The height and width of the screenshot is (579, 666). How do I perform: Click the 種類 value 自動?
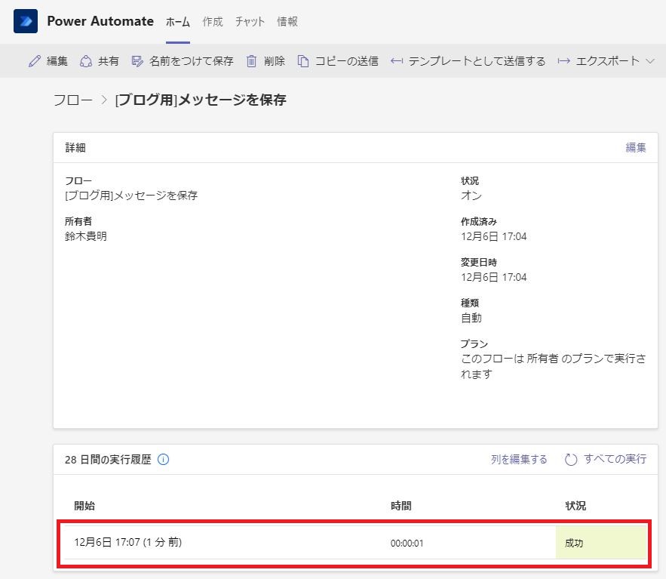click(x=471, y=318)
